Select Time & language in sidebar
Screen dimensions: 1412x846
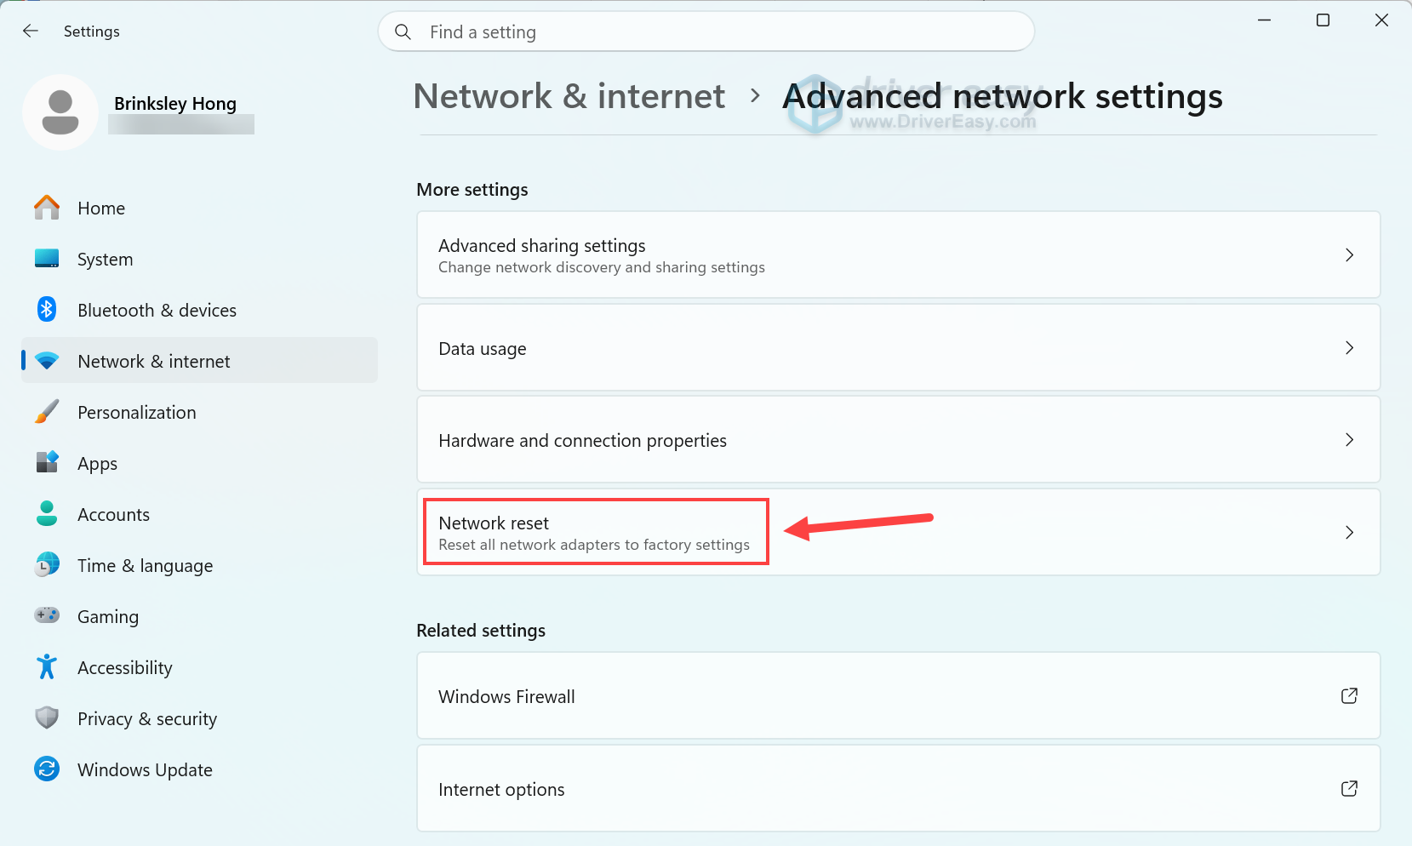point(199,565)
